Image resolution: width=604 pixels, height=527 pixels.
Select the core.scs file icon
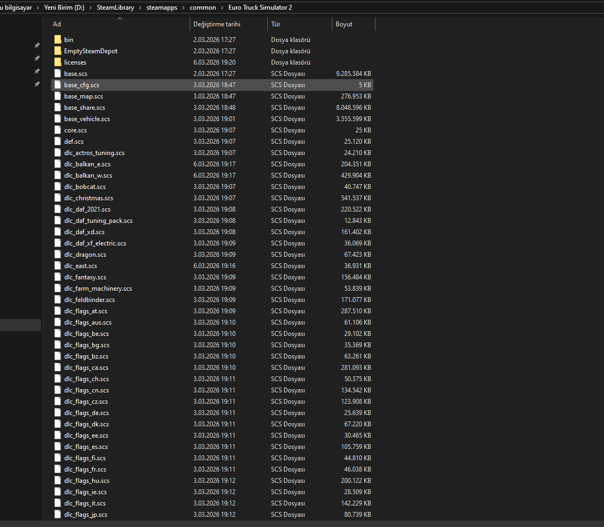pos(58,130)
